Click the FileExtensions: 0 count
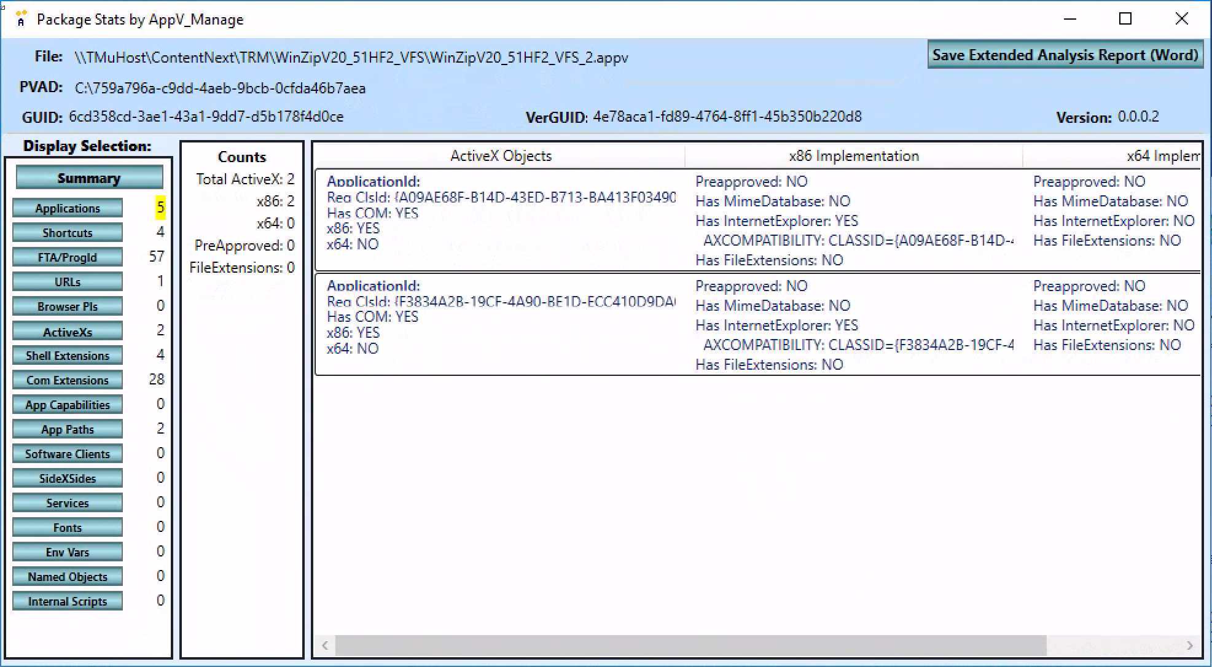Image resolution: width=1212 pixels, height=667 pixels. click(x=242, y=268)
